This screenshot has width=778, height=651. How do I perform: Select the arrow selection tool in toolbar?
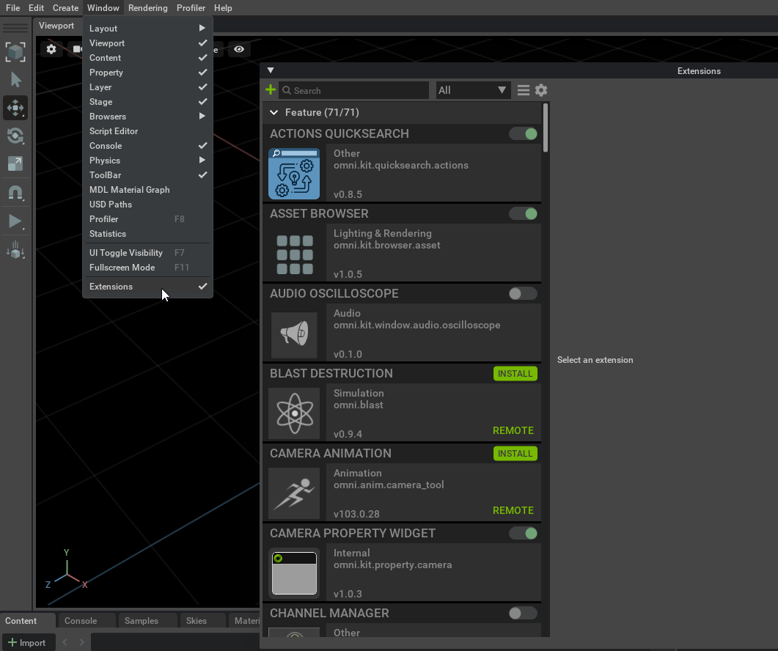(15, 80)
